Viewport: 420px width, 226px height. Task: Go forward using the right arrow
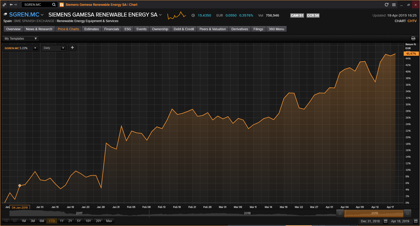click(15, 4)
